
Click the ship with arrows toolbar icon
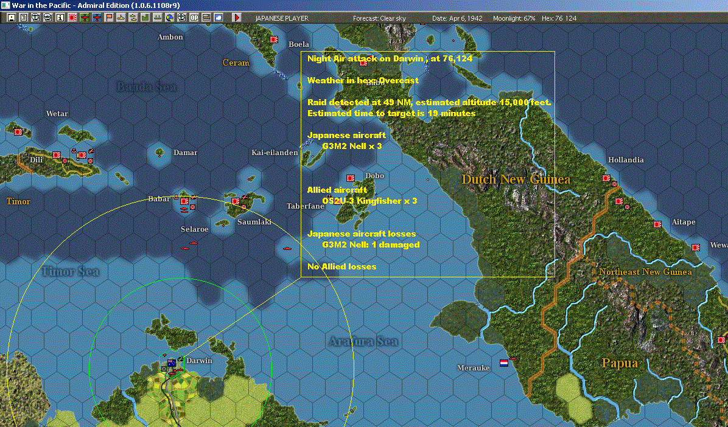(x=158, y=18)
